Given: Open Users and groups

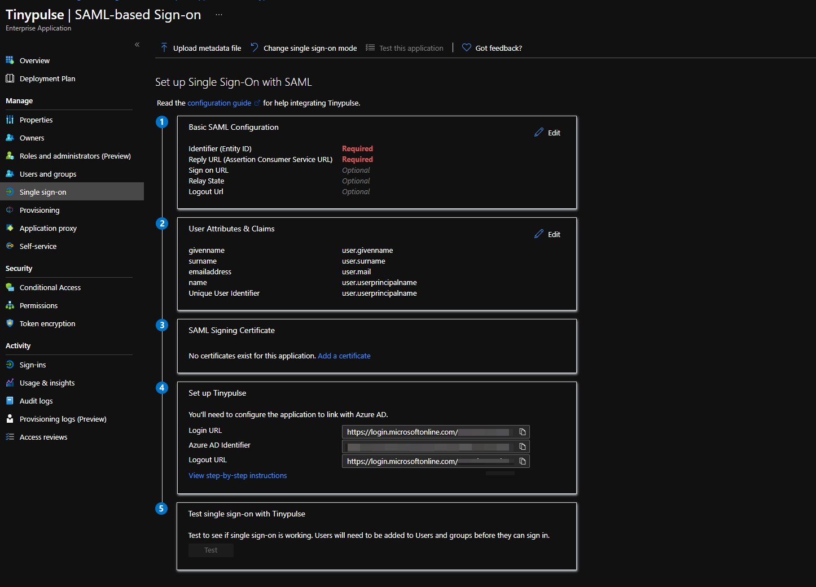Looking at the screenshot, I should (x=48, y=174).
